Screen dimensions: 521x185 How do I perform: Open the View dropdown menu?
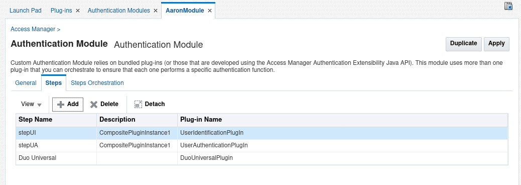click(x=31, y=104)
